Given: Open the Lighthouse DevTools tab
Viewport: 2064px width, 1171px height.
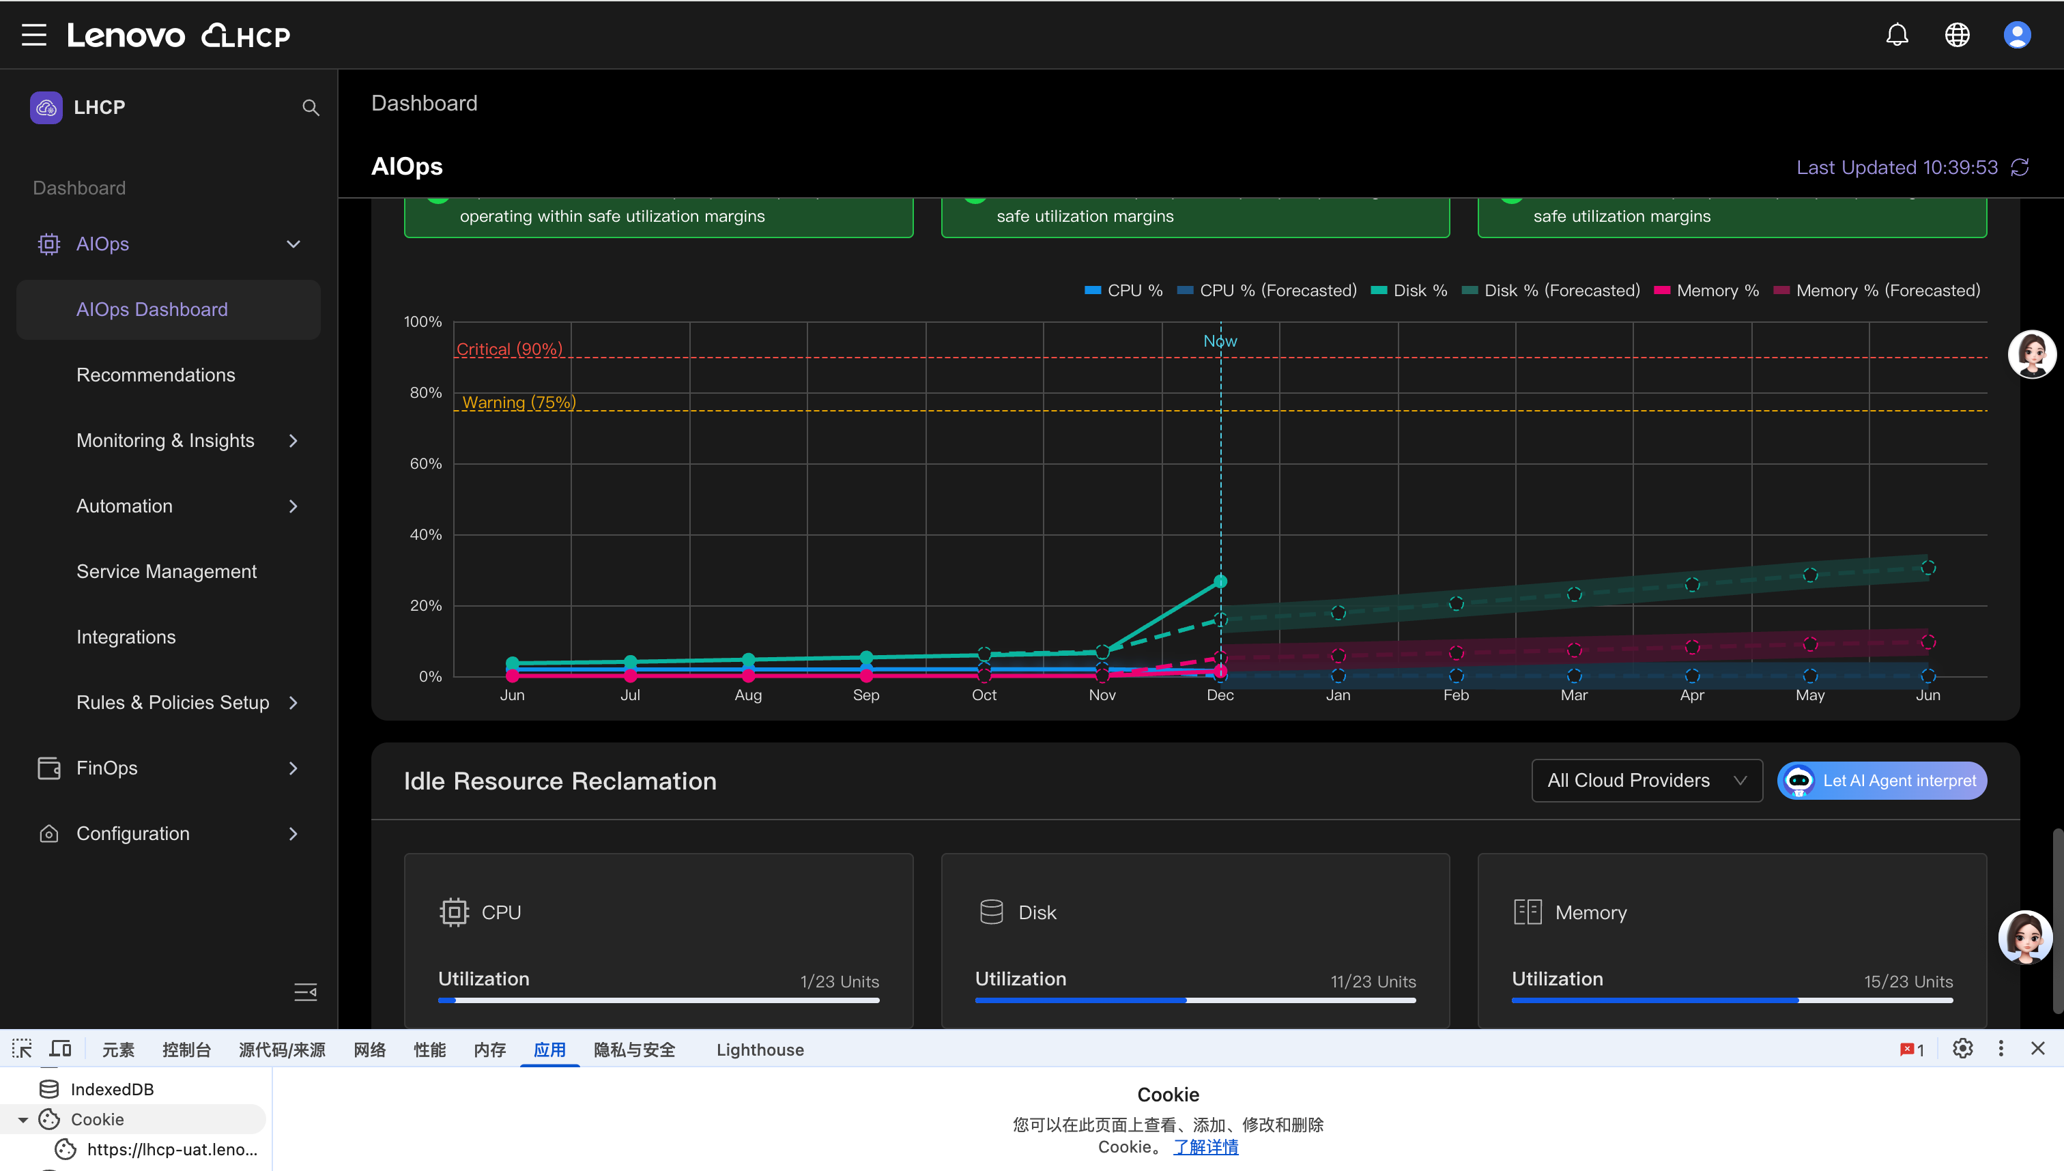Looking at the screenshot, I should point(760,1050).
